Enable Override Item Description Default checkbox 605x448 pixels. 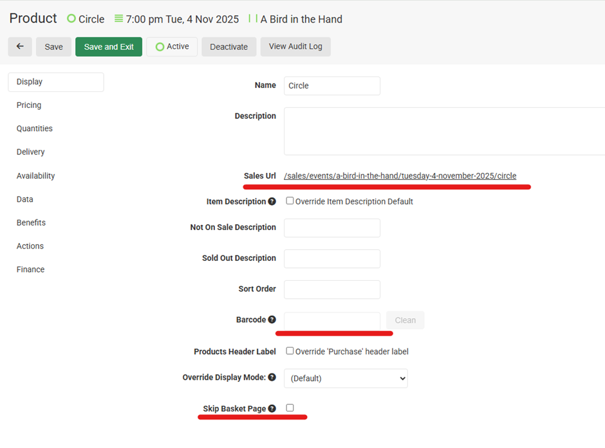(290, 201)
